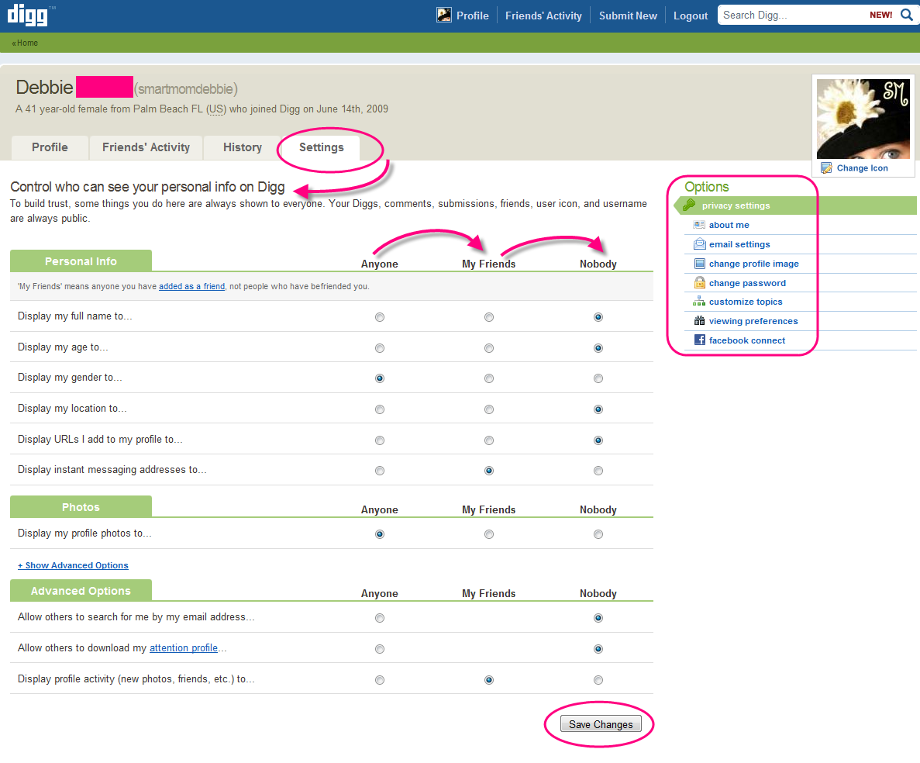Viewport: 920px width, 763px height.
Task: Click the Facebook connect icon
Action: click(x=699, y=340)
